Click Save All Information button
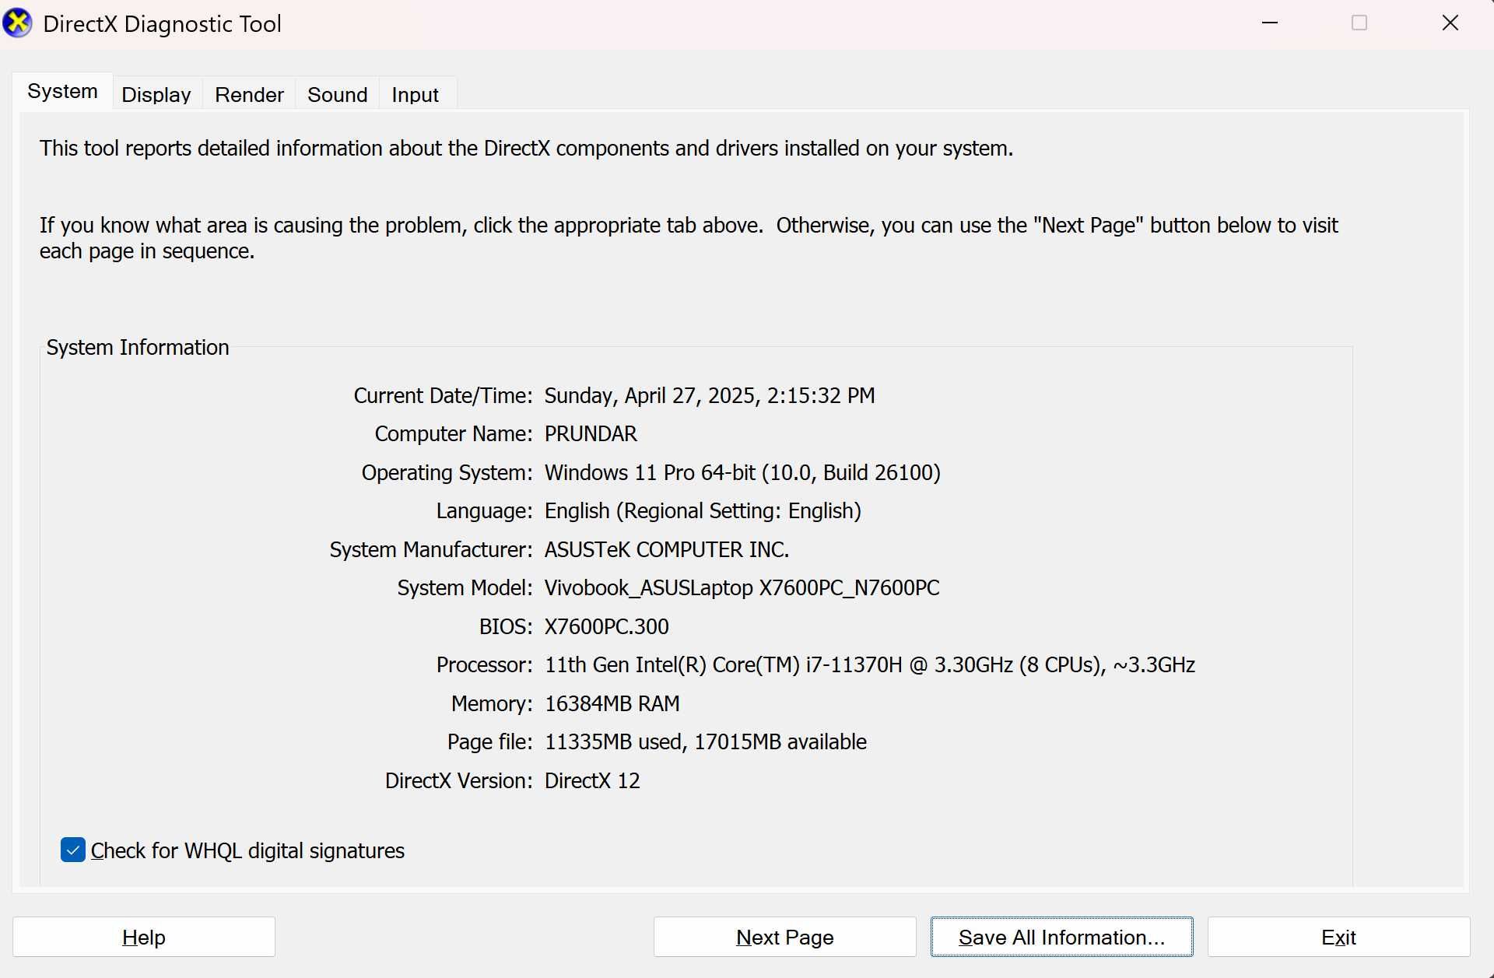 click(x=1061, y=937)
